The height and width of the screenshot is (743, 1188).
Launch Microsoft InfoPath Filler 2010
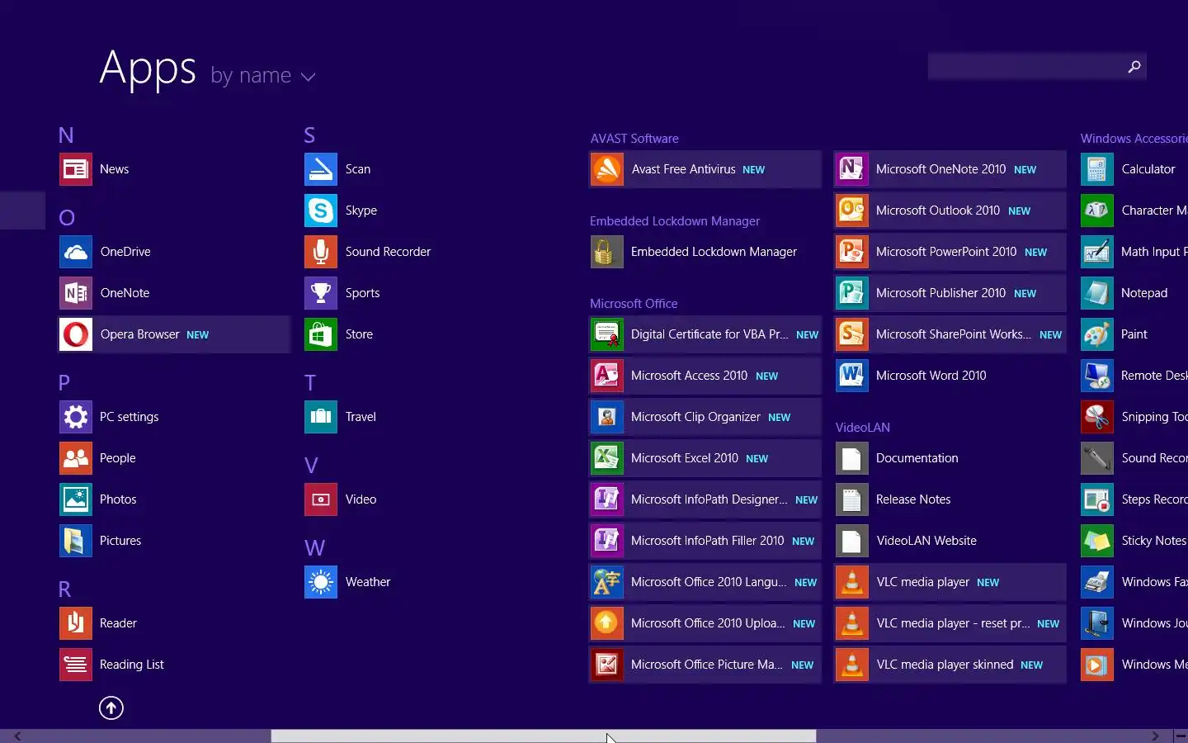pos(705,541)
